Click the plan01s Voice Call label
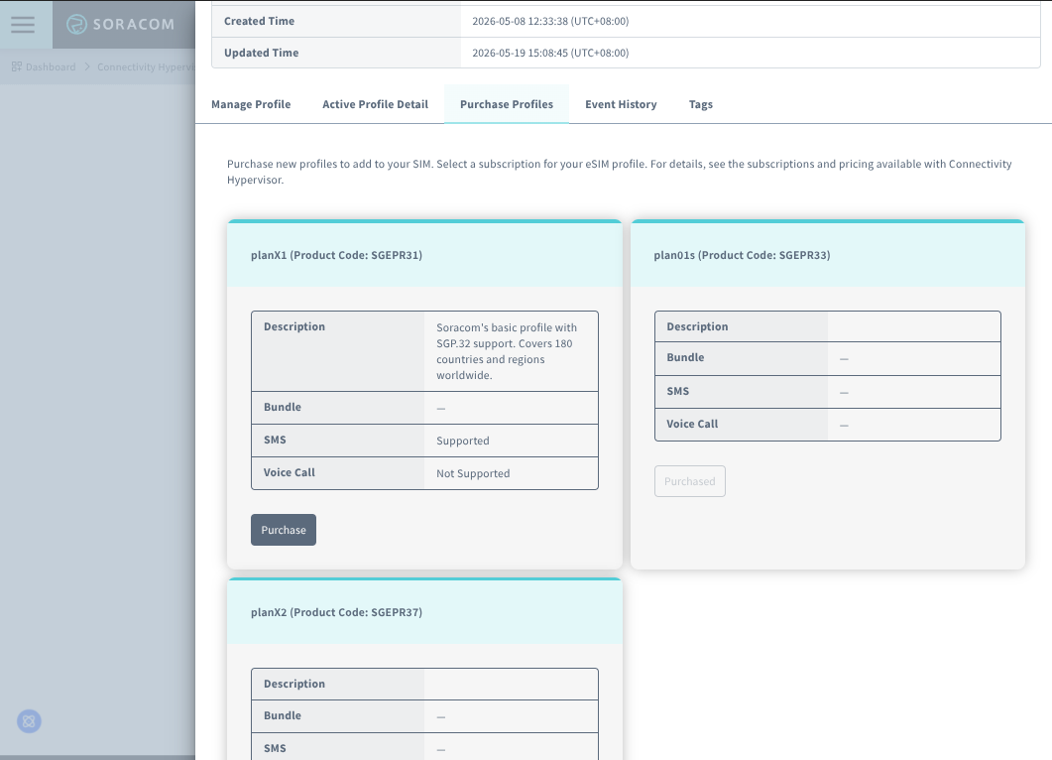Screen dimensions: 1052x760 692,424
